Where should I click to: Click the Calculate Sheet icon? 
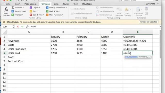[x=146, y=14]
